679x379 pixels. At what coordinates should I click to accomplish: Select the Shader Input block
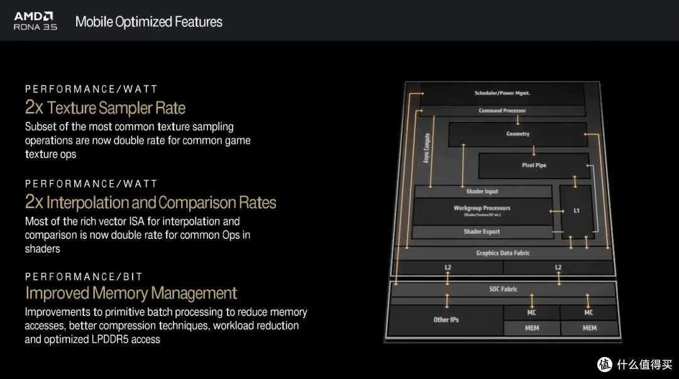[x=482, y=191]
